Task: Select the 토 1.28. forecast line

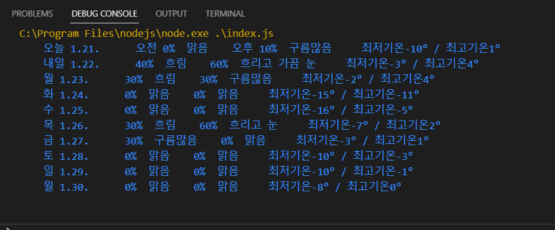Action: 228,156
